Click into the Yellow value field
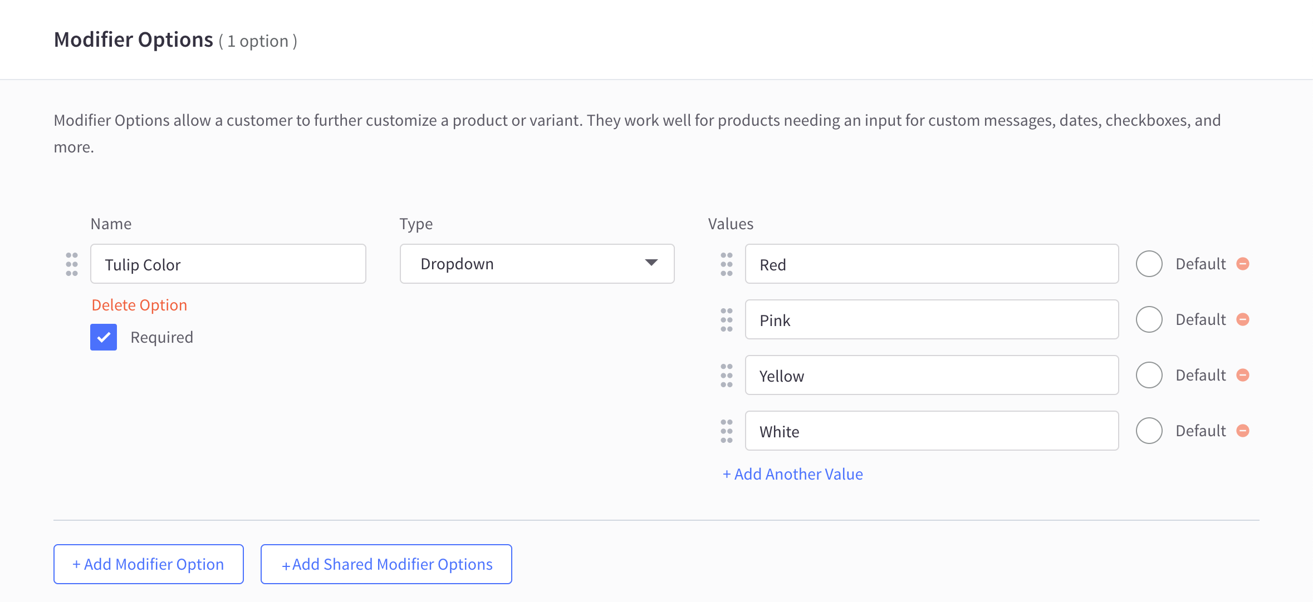1313x602 pixels. (932, 375)
